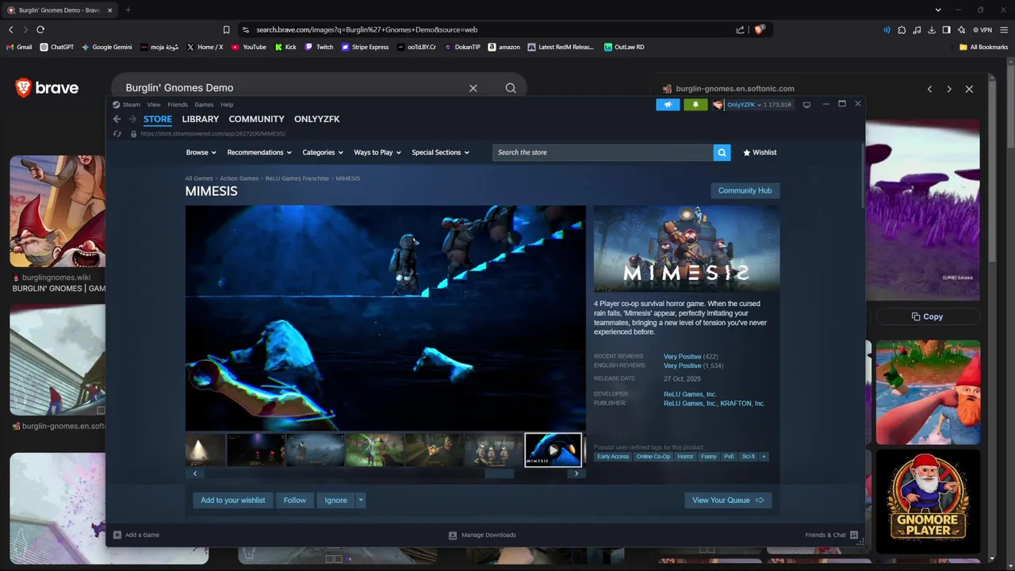The width and height of the screenshot is (1015, 571).
Task: Click the Early Access tag
Action: coord(613,457)
